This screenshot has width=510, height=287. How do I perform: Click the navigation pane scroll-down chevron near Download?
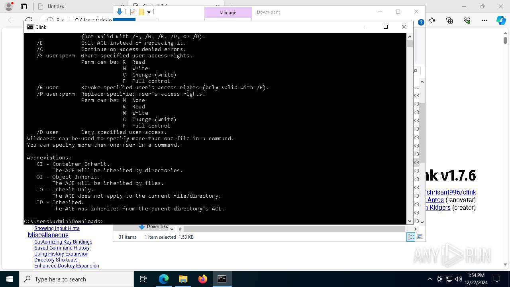172,229
